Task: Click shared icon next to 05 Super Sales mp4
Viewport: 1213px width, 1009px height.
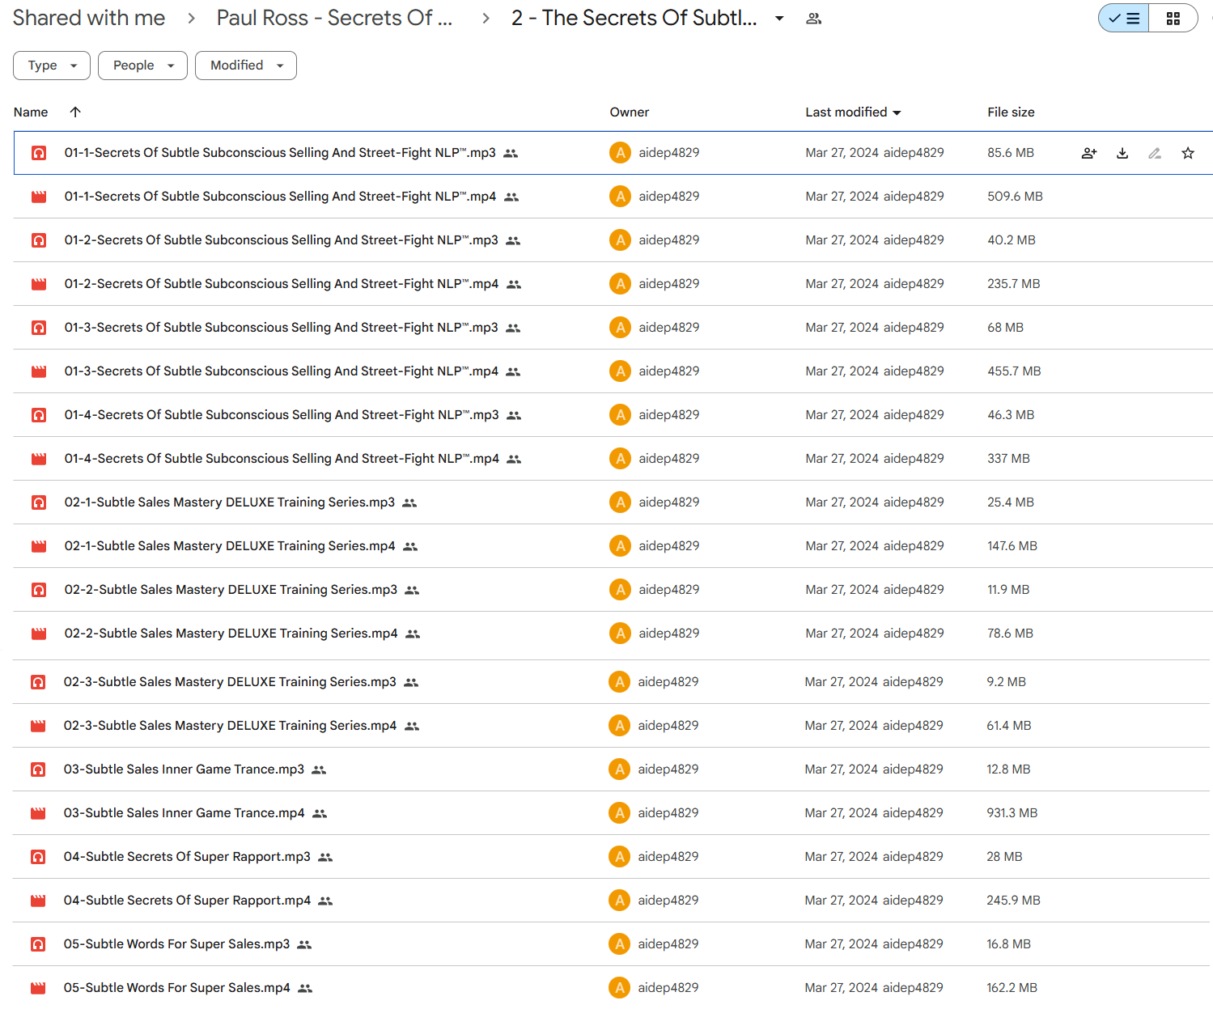Action: click(305, 989)
